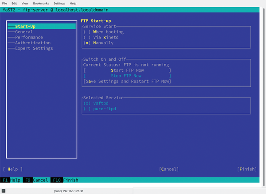Screen dimensions: 266x194
Task: Click Save Settings and Restart FTP Now
Action: (x=127, y=81)
